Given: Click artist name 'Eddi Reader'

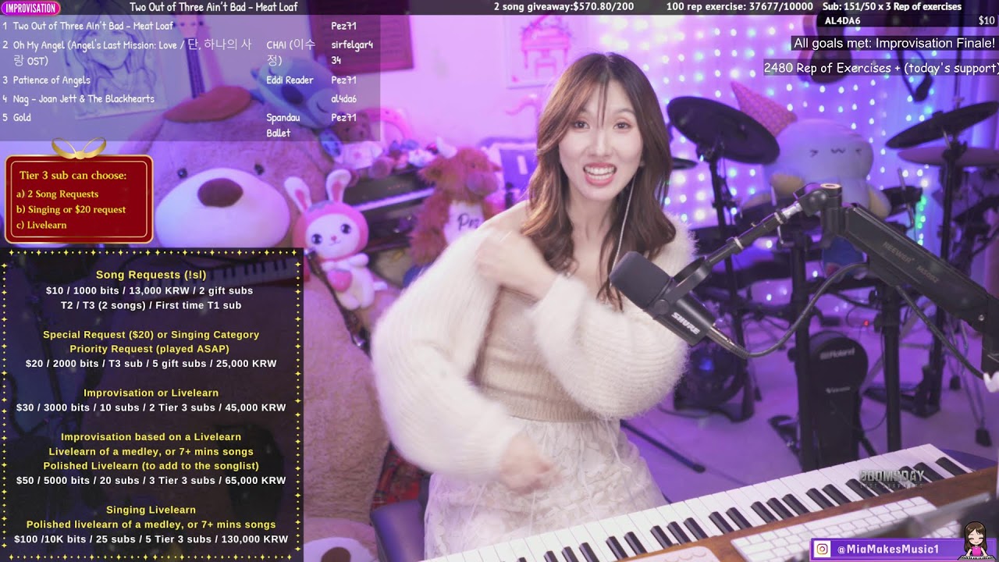Looking at the screenshot, I should (x=290, y=80).
